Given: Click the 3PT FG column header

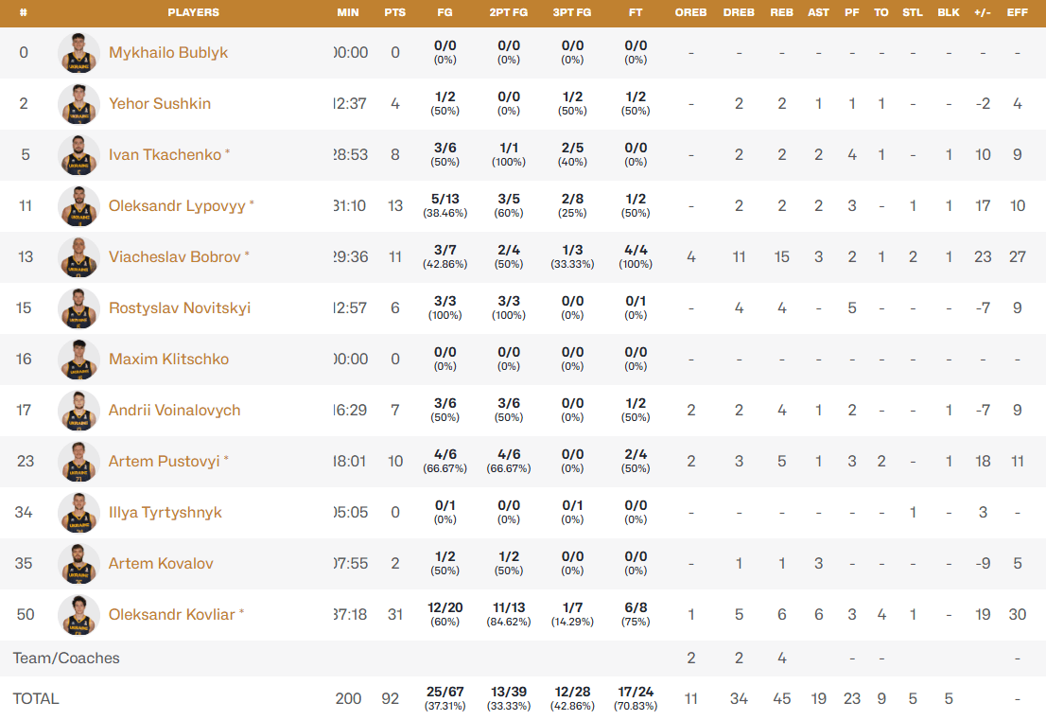Looking at the screenshot, I should [x=571, y=12].
